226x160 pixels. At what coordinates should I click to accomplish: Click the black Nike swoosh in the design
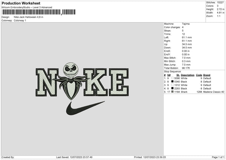tap(86, 108)
